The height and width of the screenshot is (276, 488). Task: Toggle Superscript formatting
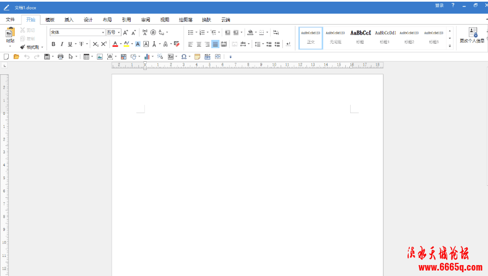pyautogui.click(x=104, y=44)
